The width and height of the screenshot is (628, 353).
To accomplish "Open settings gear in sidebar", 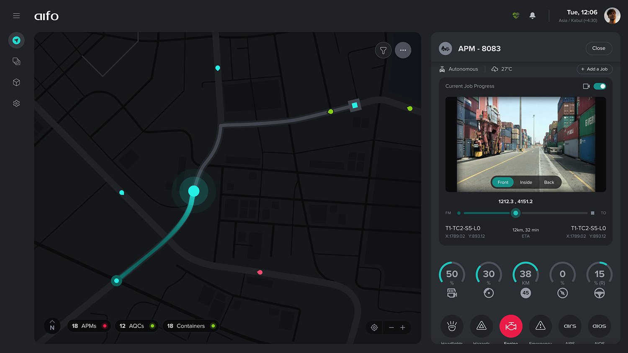I will [16, 103].
